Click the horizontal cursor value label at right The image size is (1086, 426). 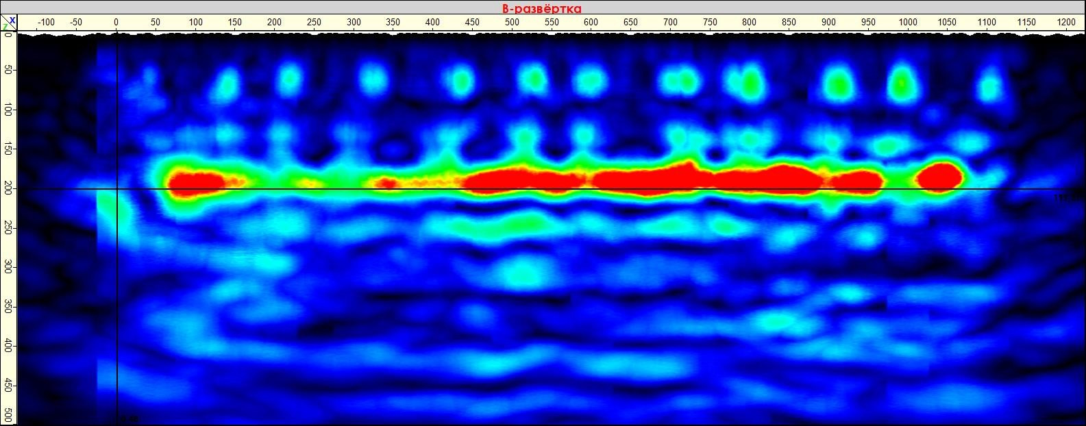(x=1065, y=198)
